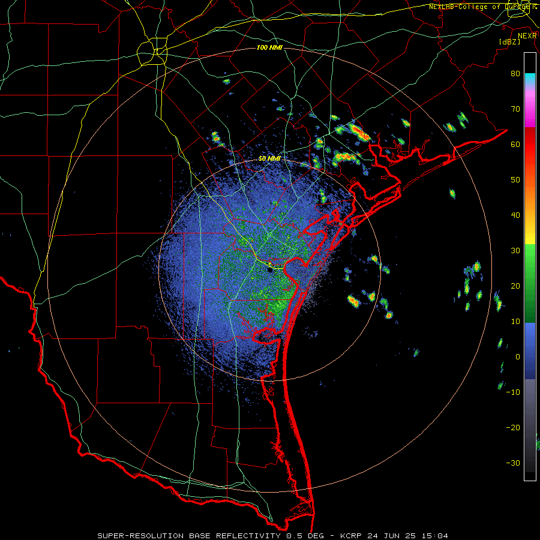Screen dimensions: 540x540
Task: Select the -30 value on the dBZ scale
Action: 513,463
